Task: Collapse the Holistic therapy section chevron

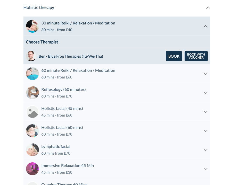Action: (208, 8)
